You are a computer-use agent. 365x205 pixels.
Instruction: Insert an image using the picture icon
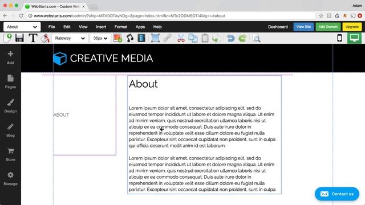(x=118, y=38)
